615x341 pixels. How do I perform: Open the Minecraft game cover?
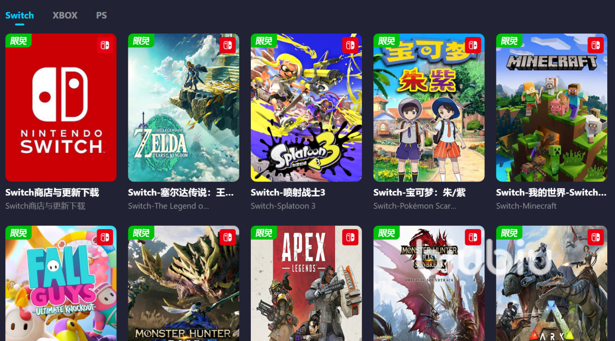552,108
